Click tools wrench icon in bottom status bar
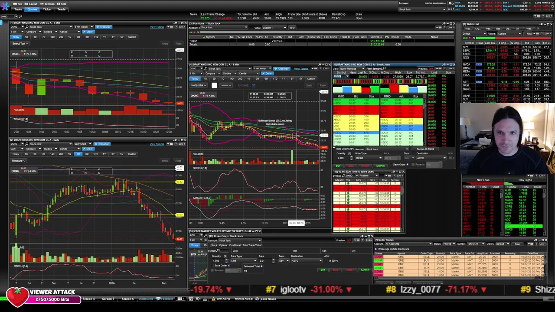 (197, 299)
